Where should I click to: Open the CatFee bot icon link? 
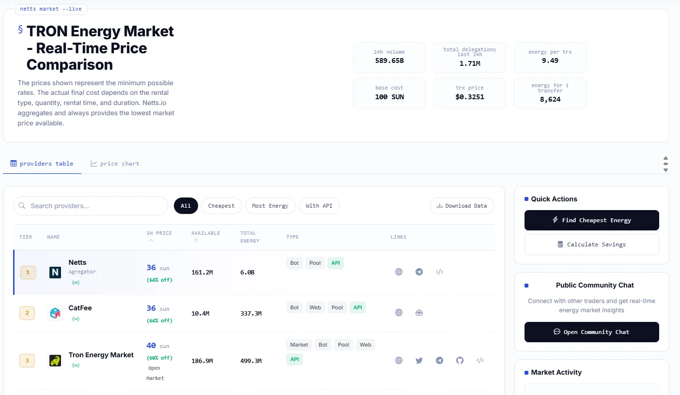click(x=419, y=313)
